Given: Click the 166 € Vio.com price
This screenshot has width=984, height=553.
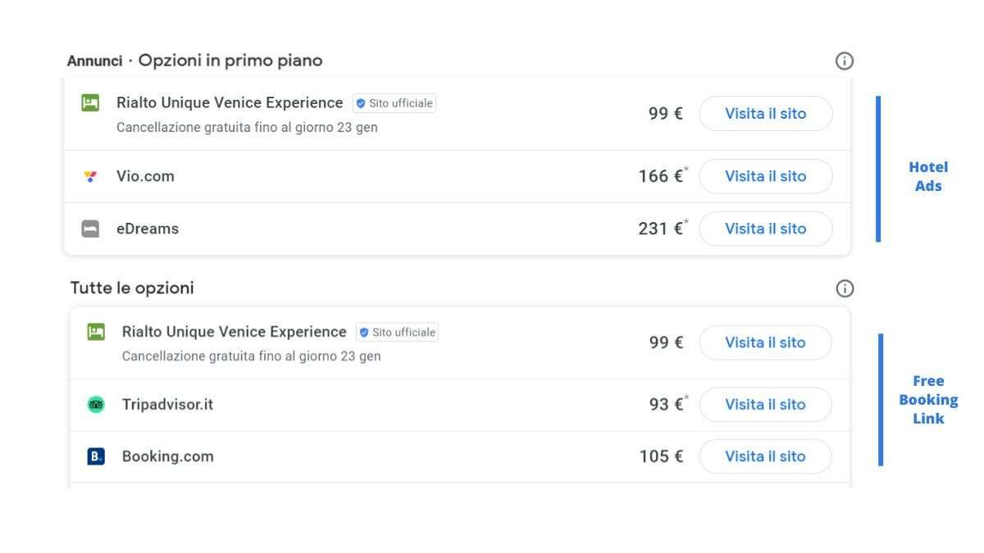Looking at the screenshot, I should pos(661,176).
